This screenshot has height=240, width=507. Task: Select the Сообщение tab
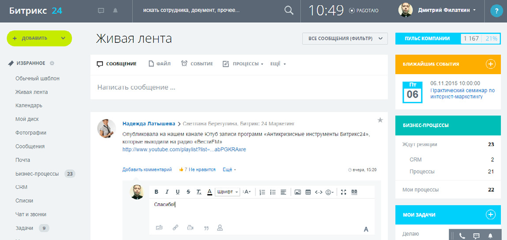point(117,64)
